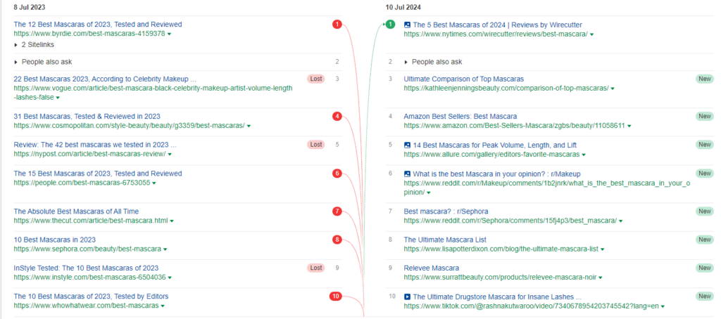Open dropdown arrow next to instyle.com URL
The height and width of the screenshot is (319, 721).
pos(170,278)
